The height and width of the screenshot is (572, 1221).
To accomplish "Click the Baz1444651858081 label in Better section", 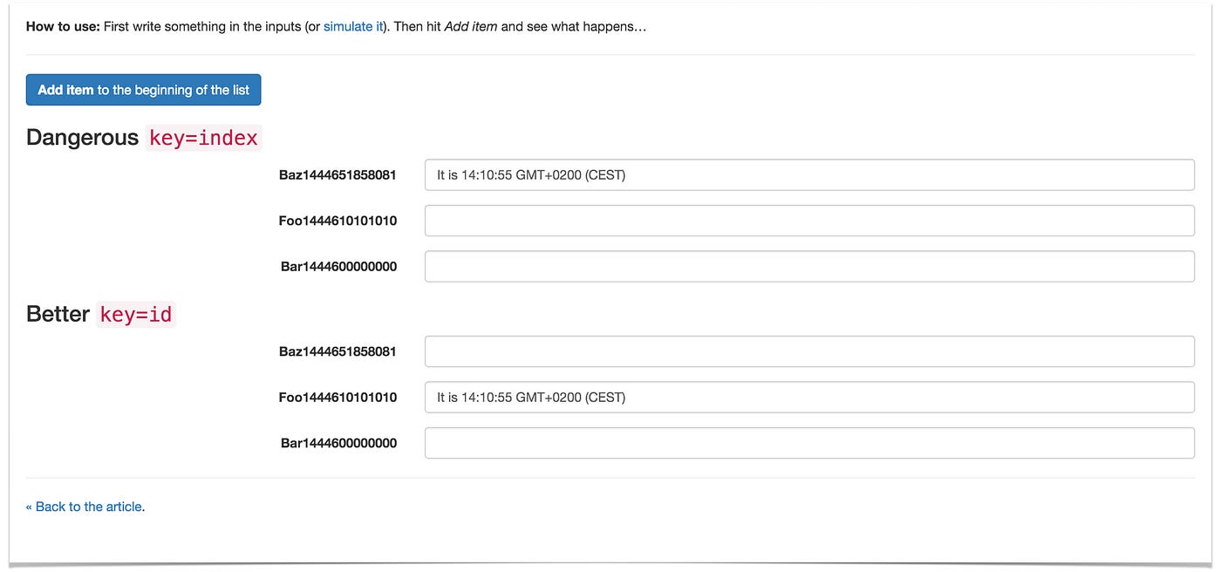I will [x=338, y=351].
